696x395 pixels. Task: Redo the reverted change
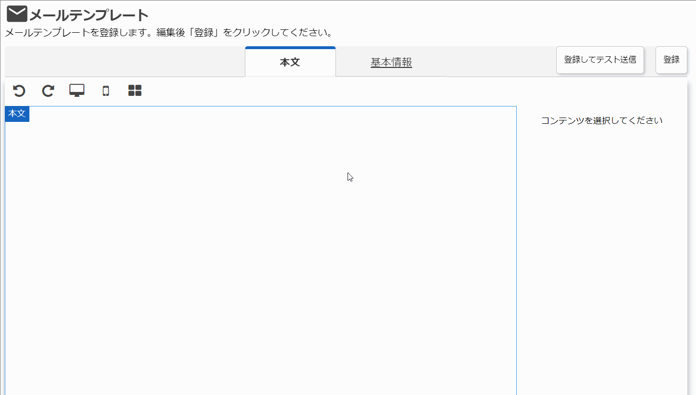coord(47,91)
